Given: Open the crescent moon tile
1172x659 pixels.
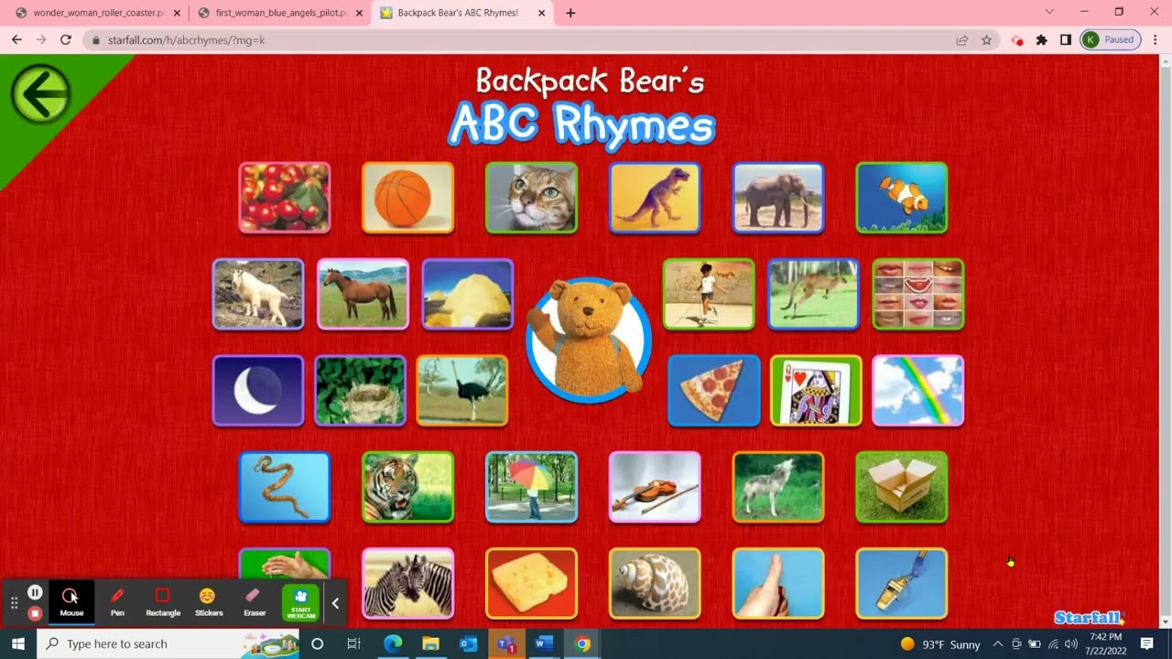Looking at the screenshot, I should click(258, 391).
